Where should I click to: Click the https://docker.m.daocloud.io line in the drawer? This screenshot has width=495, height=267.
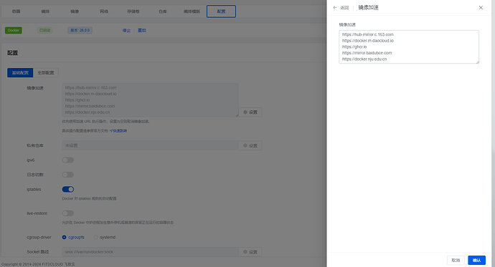[x=368, y=41]
